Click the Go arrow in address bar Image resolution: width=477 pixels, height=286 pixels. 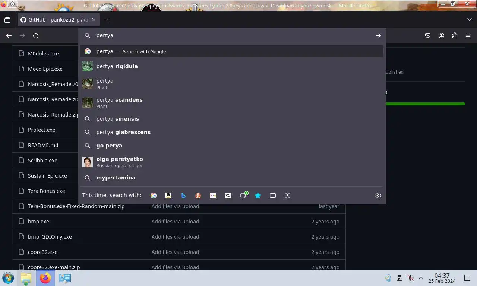coord(378,35)
